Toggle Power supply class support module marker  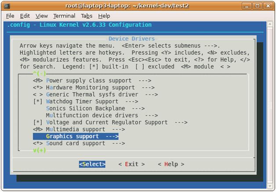pos(38,81)
